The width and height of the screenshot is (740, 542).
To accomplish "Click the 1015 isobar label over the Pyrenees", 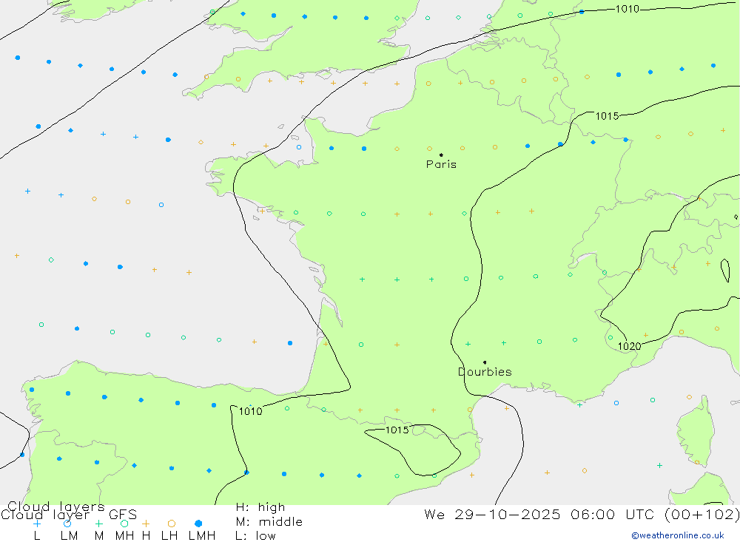I will coord(397,430).
